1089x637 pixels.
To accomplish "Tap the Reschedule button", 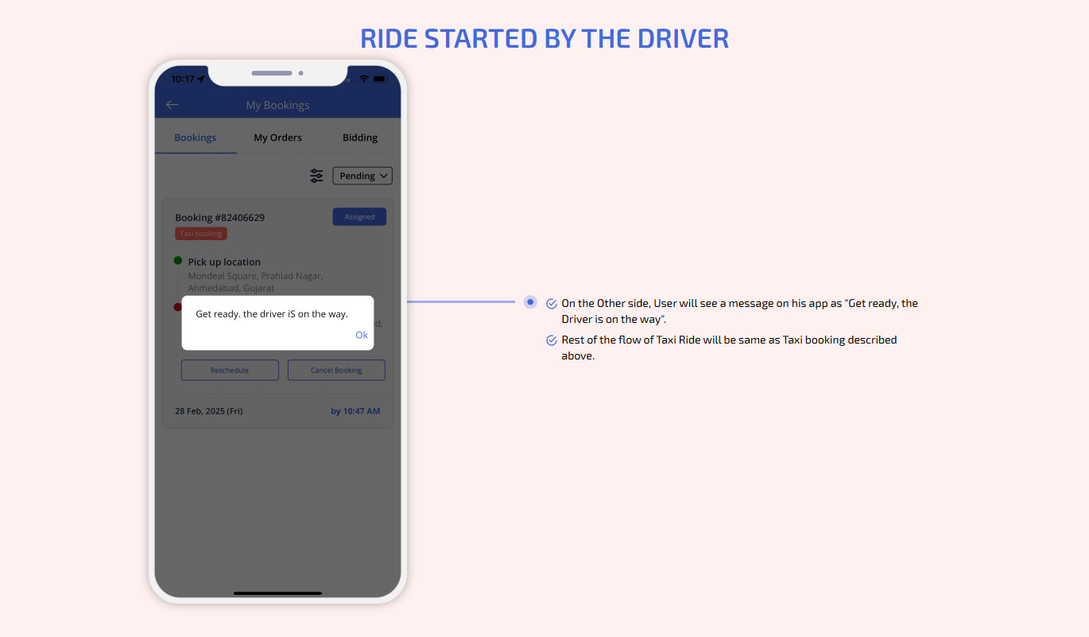I will click(x=230, y=370).
